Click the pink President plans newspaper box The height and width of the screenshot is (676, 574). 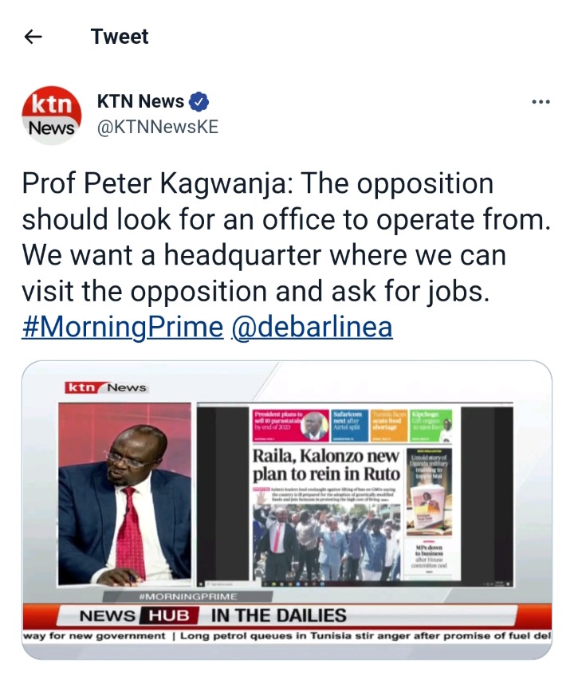click(291, 426)
